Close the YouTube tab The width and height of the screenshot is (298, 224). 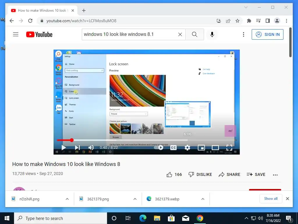(72, 10)
